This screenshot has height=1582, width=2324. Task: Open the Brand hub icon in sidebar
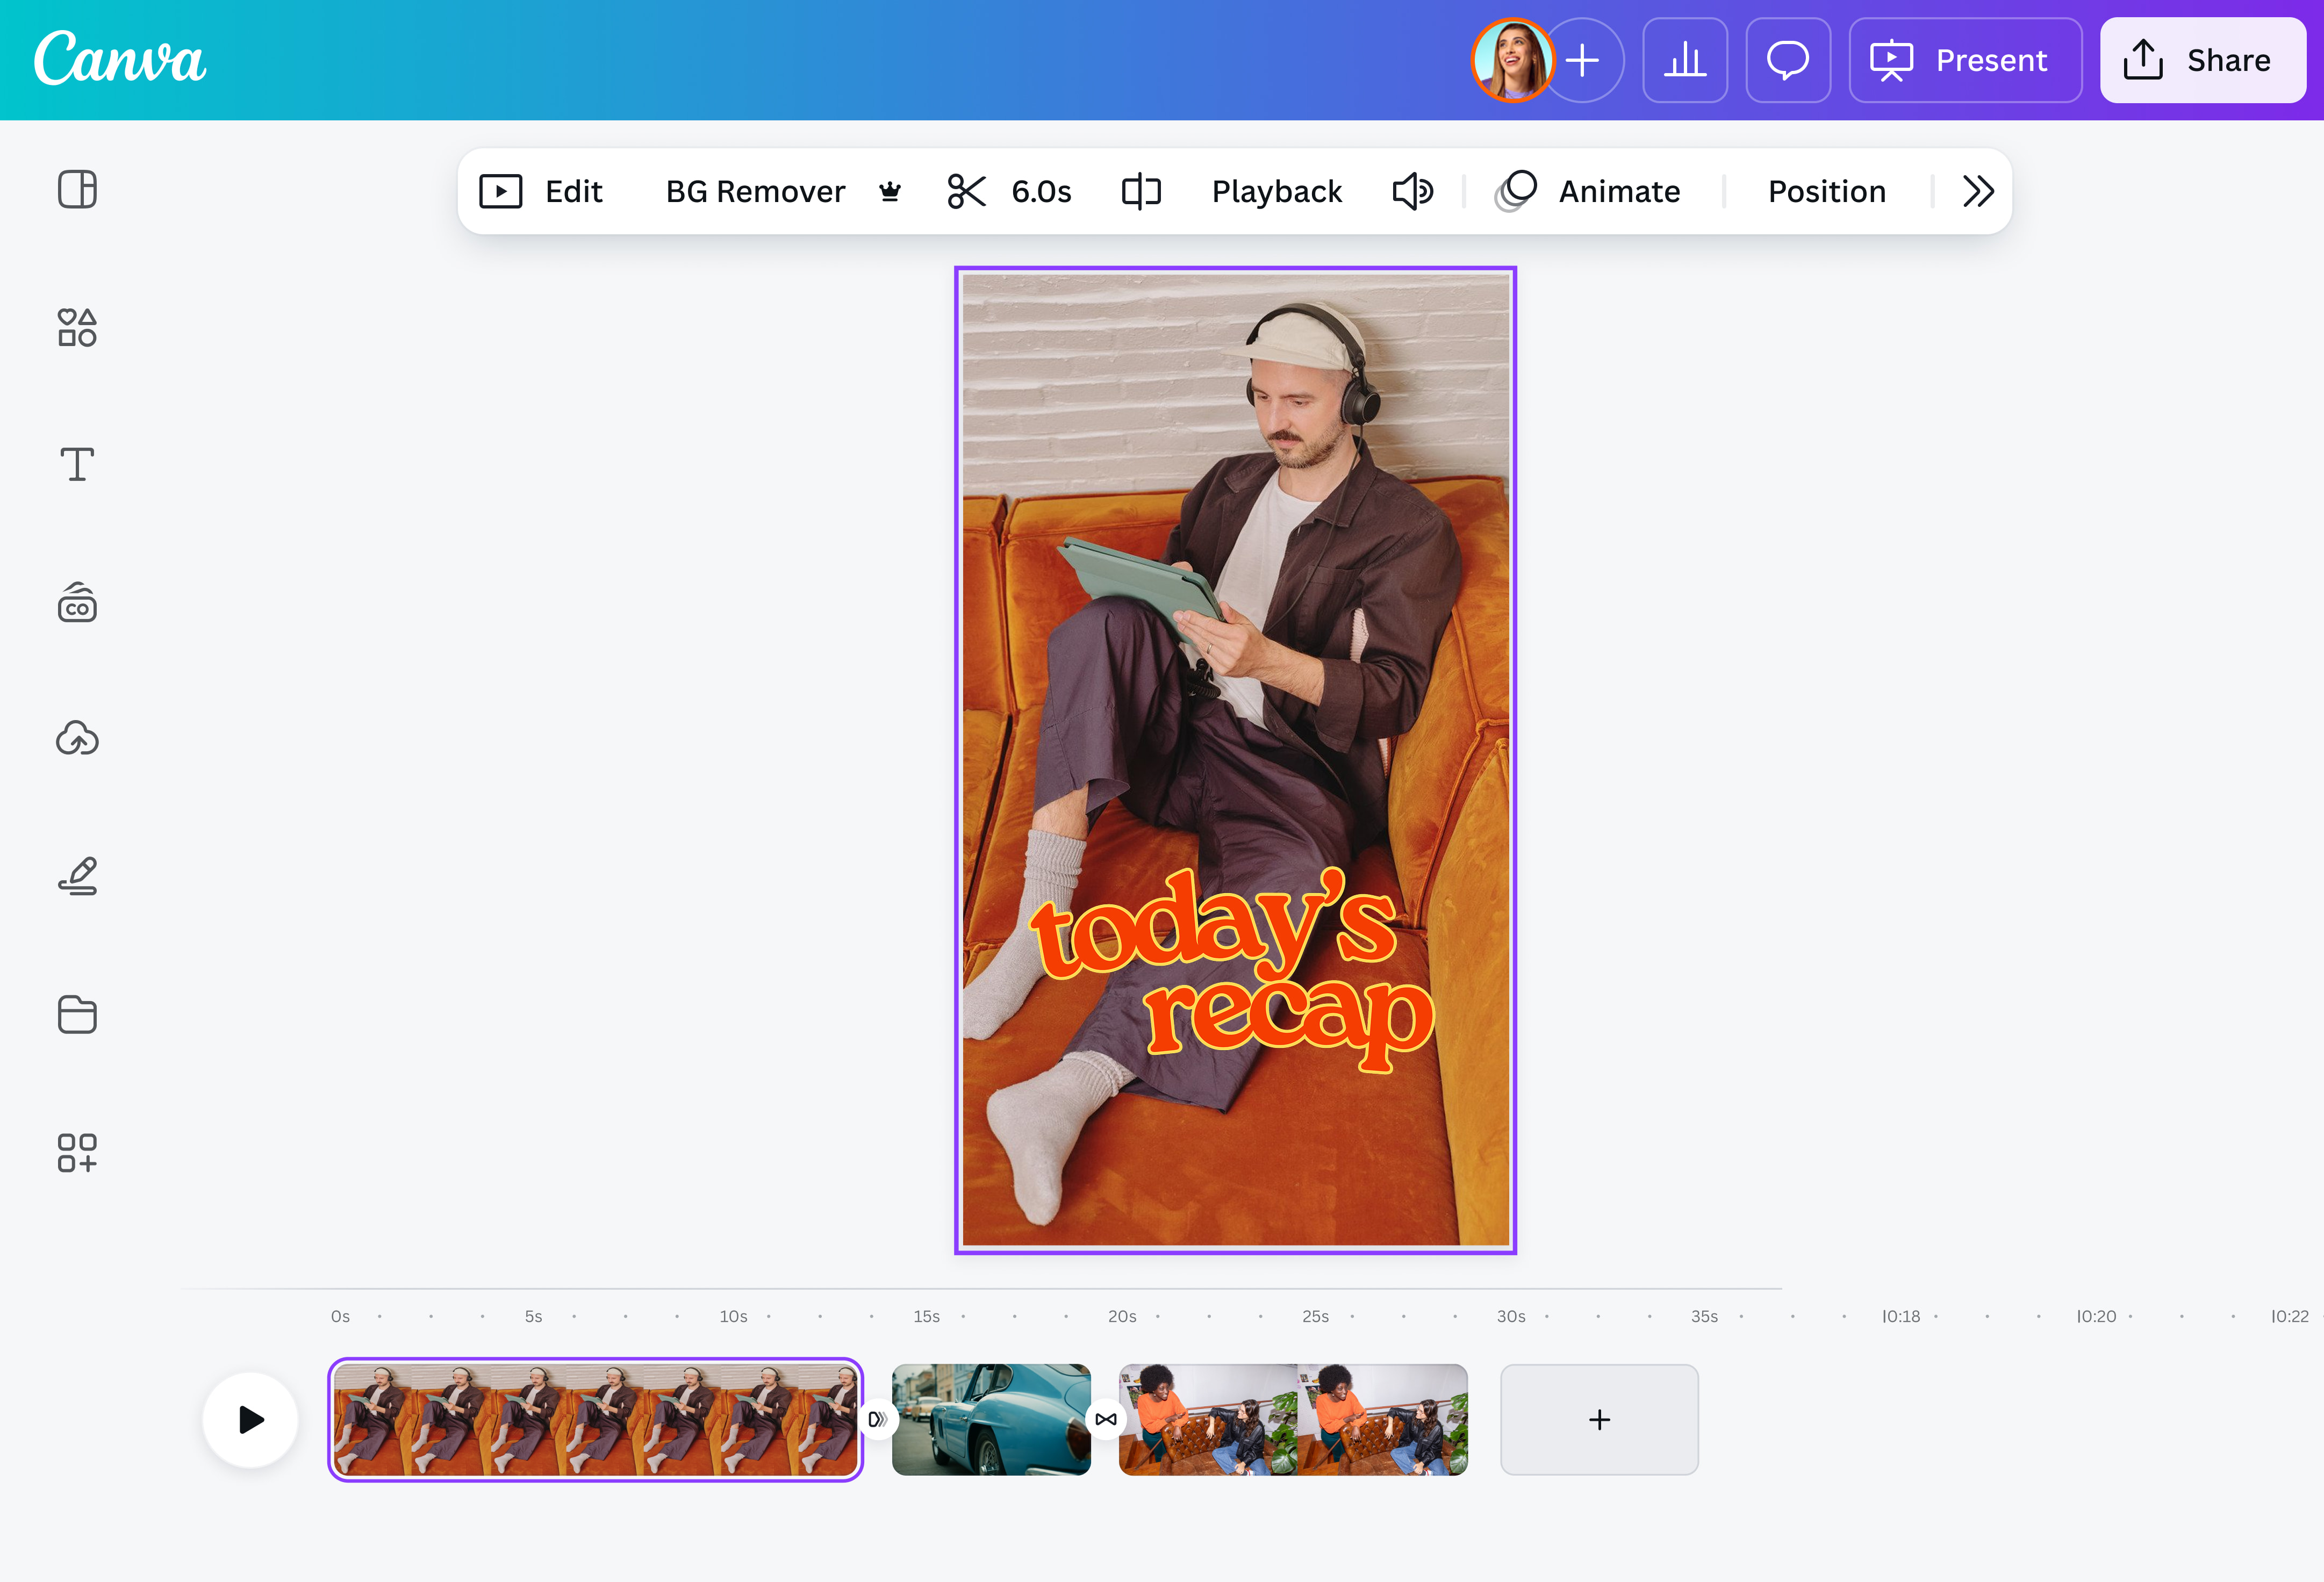coord(77,602)
